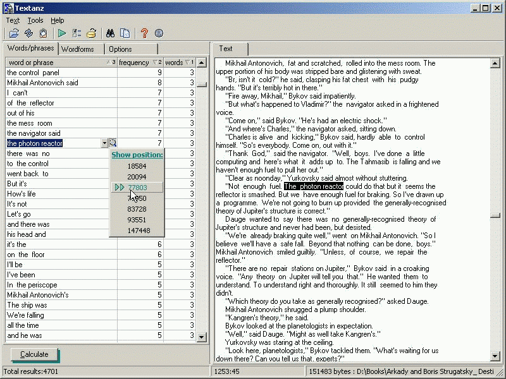The image size is (506, 379).
Task: Sort by the 'words' column header
Action: [x=180, y=63]
